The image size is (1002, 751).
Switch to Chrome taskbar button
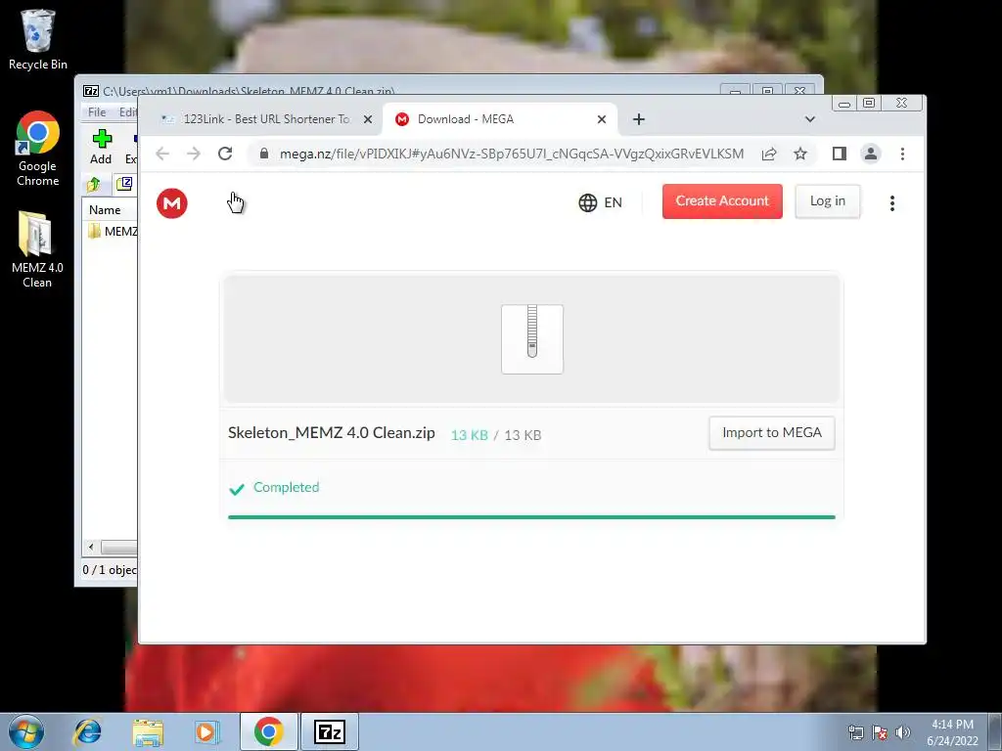269,731
